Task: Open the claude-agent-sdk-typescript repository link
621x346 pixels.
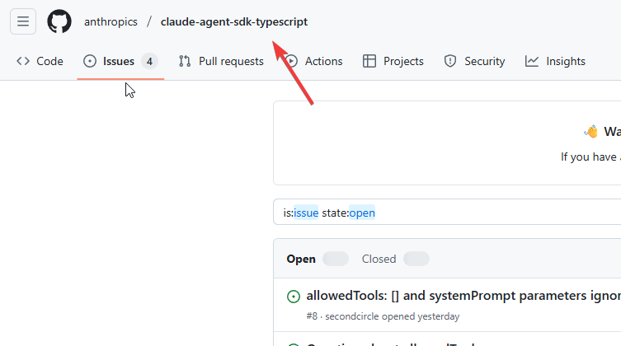Action: (233, 22)
